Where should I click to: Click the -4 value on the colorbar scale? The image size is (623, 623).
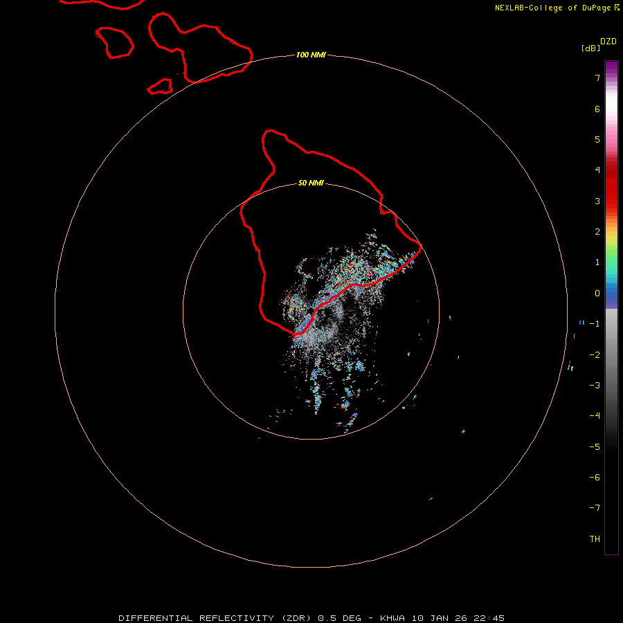click(x=595, y=416)
